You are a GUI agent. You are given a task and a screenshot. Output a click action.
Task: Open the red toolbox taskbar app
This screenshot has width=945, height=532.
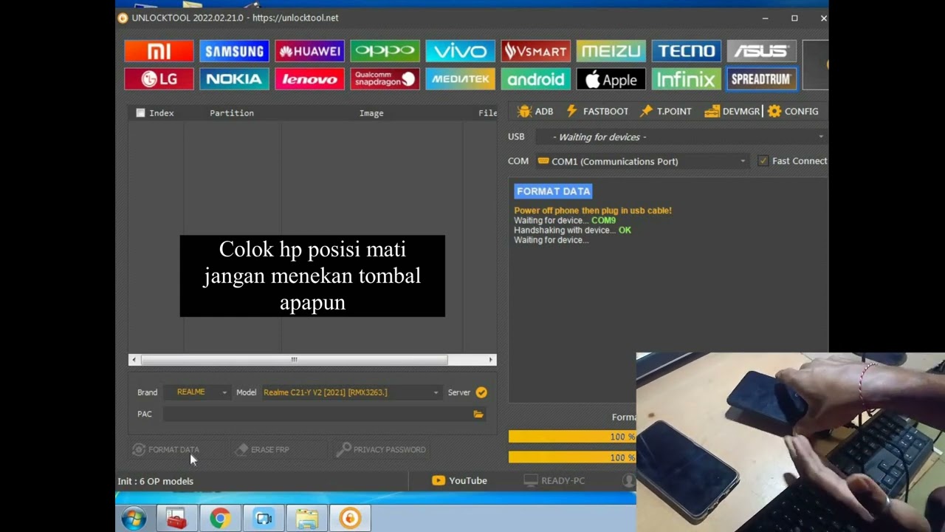[176, 519]
